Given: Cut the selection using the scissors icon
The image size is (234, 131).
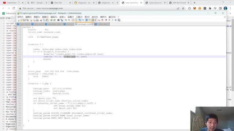Looking at the screenshot, I should pyautogui.click(x=41, y=20).
